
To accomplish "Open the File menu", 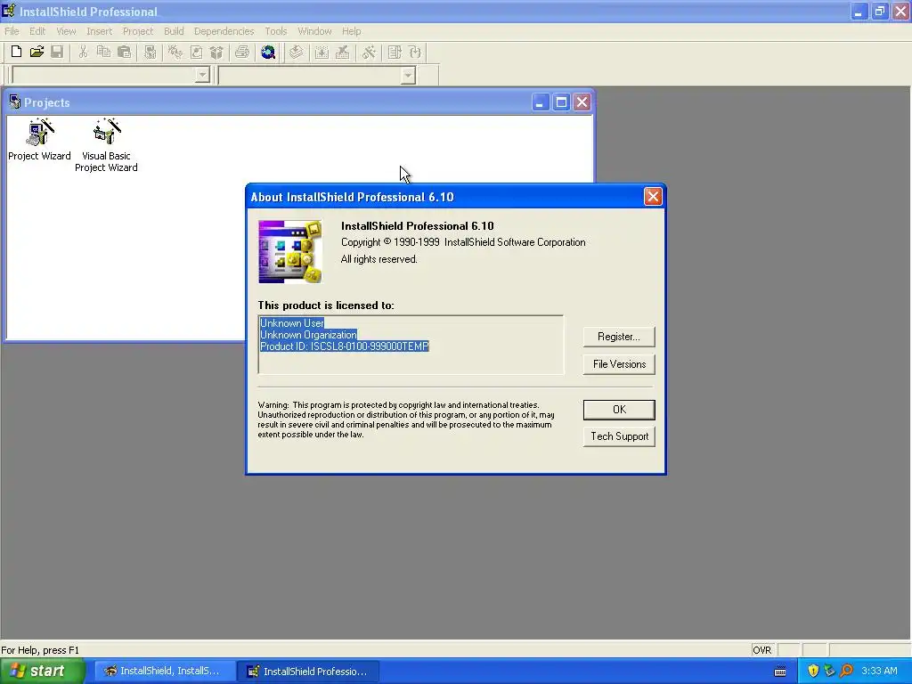I will click(x=12, y=31).
